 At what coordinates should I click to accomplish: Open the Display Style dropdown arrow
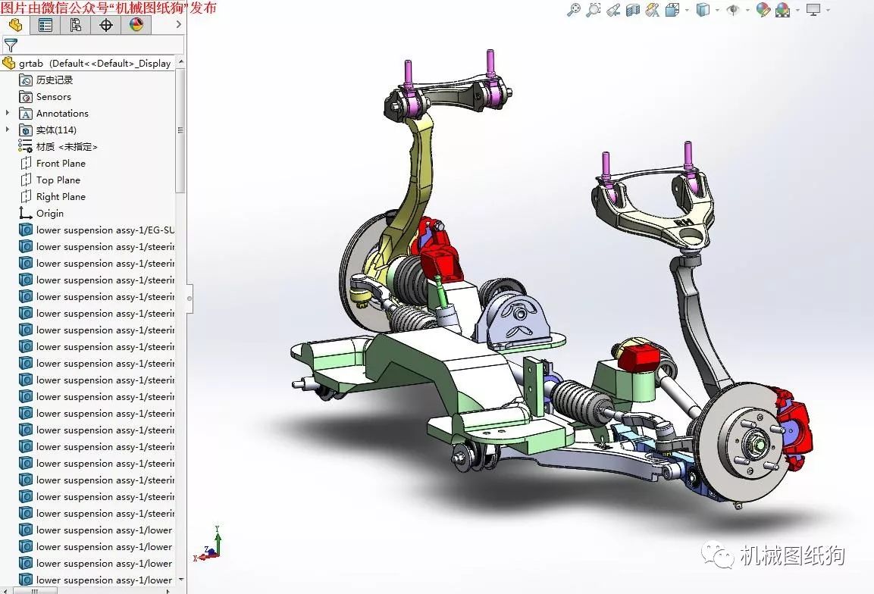717,10
